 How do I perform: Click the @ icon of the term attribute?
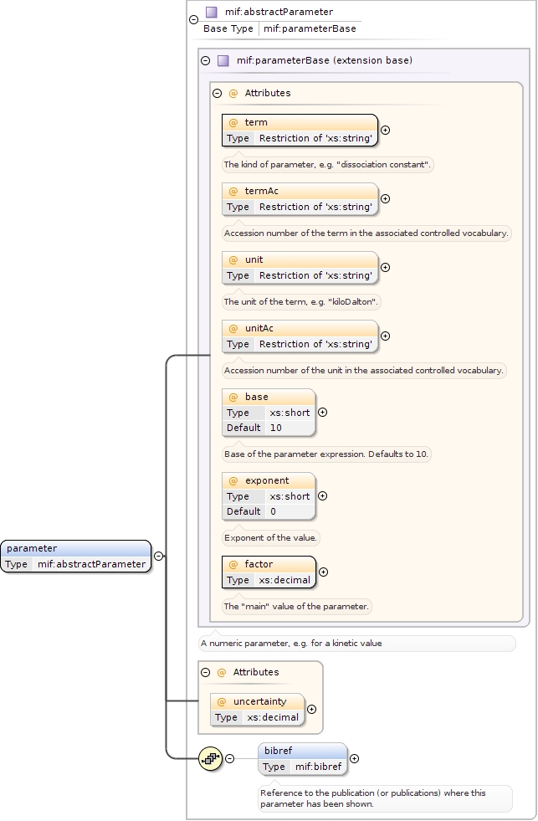(x=233, y=122)
